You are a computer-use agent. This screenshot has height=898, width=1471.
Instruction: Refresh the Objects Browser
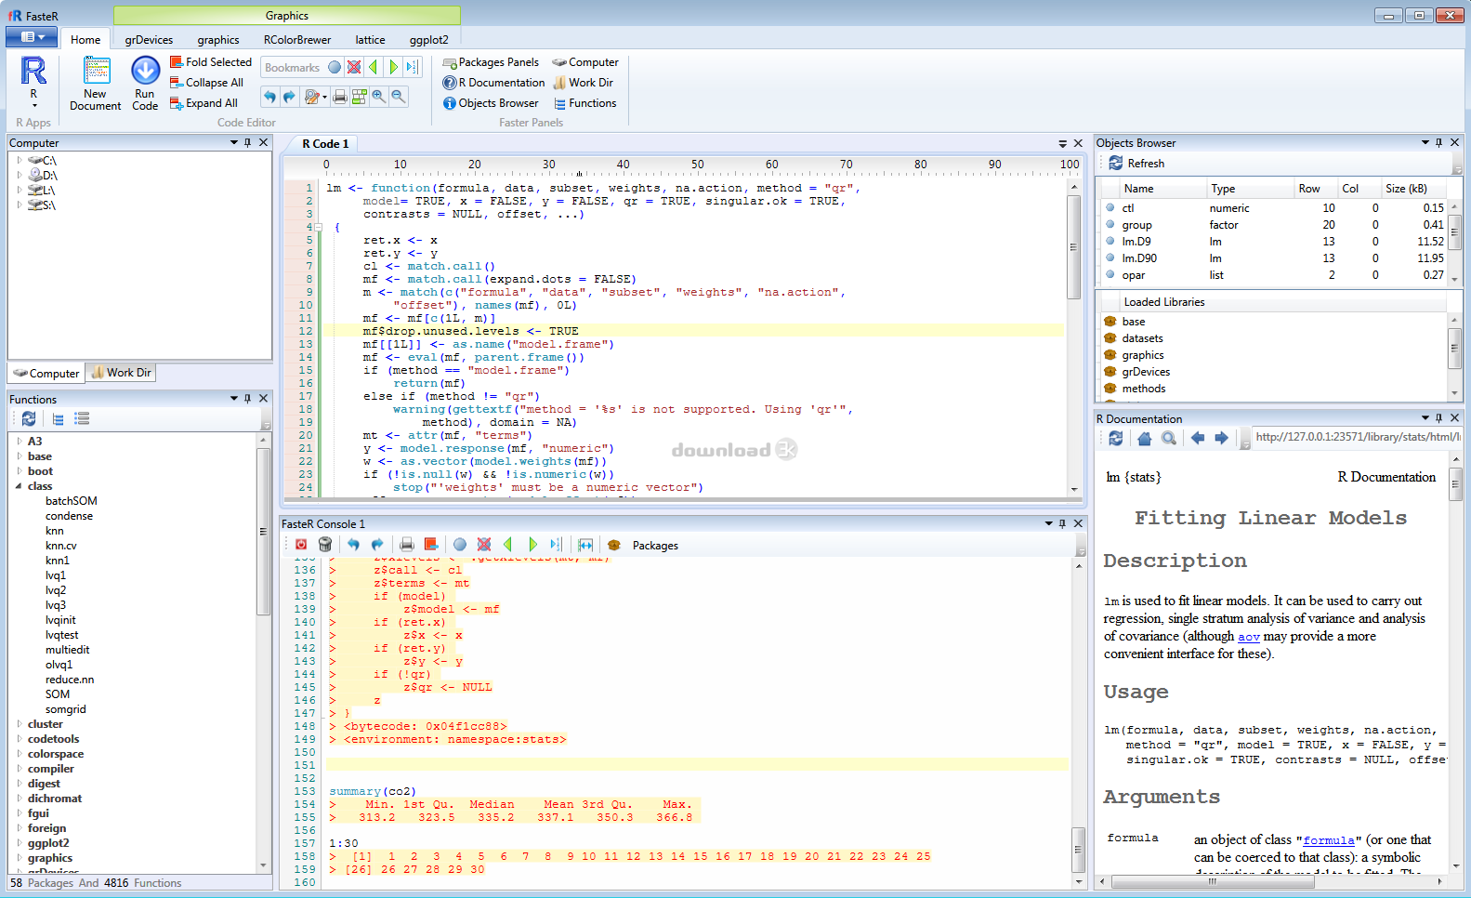point(1137,164)
